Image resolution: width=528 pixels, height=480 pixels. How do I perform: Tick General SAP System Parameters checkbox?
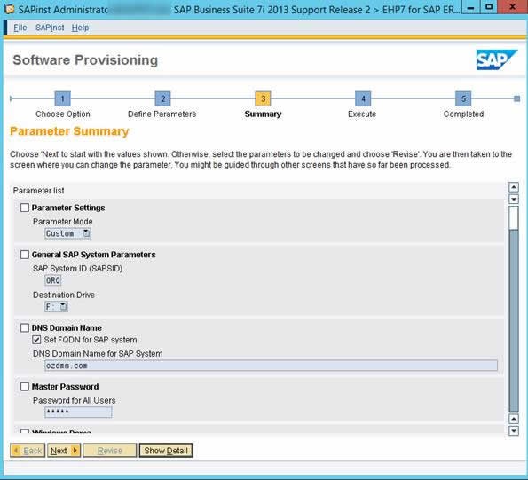coord(25,254)
